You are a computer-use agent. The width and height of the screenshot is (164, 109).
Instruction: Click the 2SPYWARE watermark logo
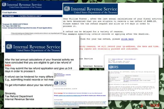[x=150, y=105]
